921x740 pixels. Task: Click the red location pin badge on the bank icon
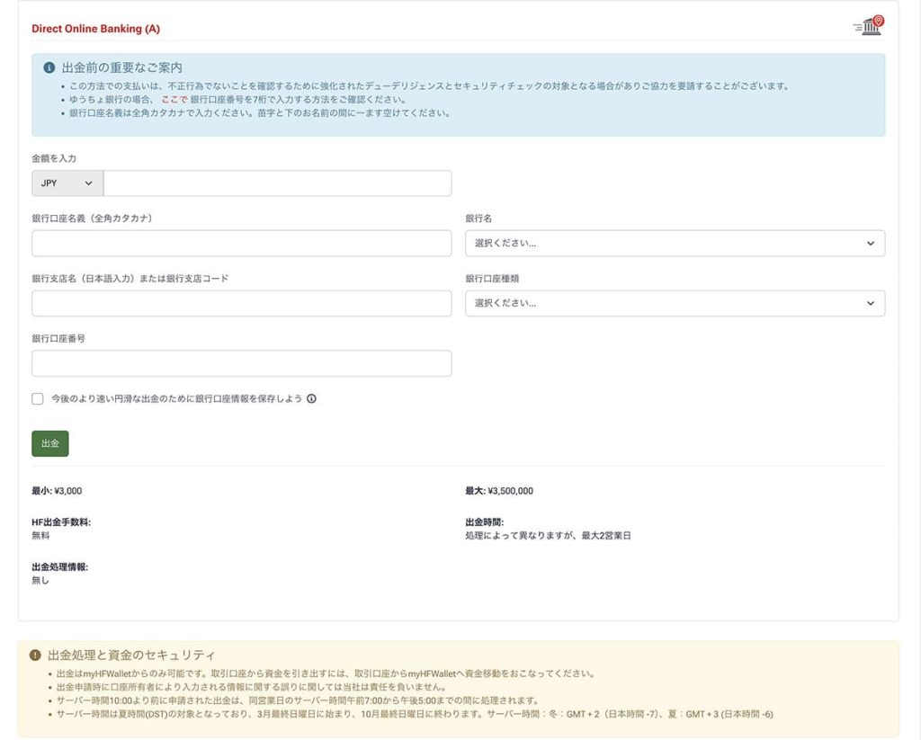(877, 19)
